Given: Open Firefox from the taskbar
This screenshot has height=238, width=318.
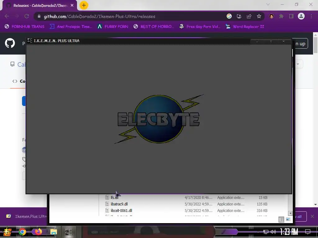Looking at the screenshot, I should (38, 232).
